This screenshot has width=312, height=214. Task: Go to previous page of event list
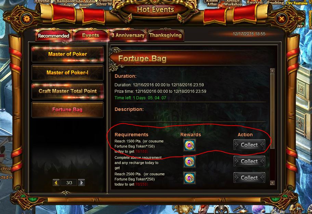point(56,182)
